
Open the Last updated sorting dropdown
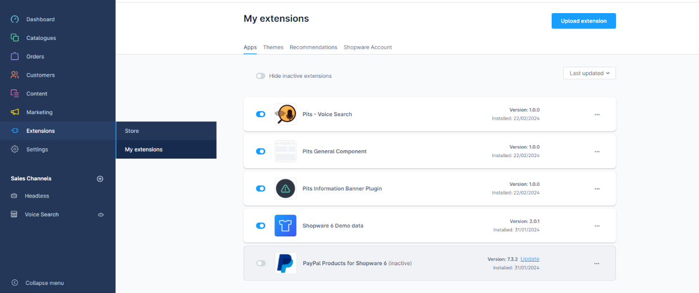[589, 73]
